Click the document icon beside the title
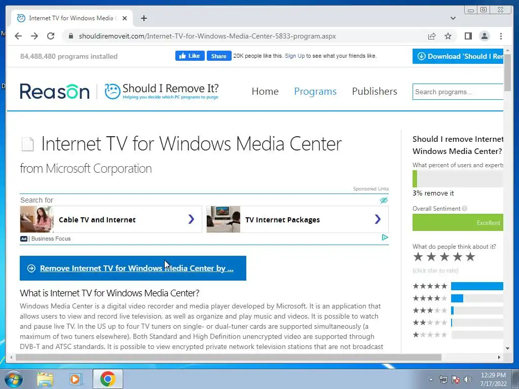The image size is (519, 389). [27, 144]
